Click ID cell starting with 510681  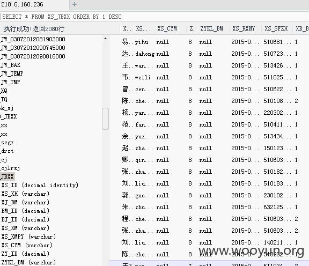[277, 42]
